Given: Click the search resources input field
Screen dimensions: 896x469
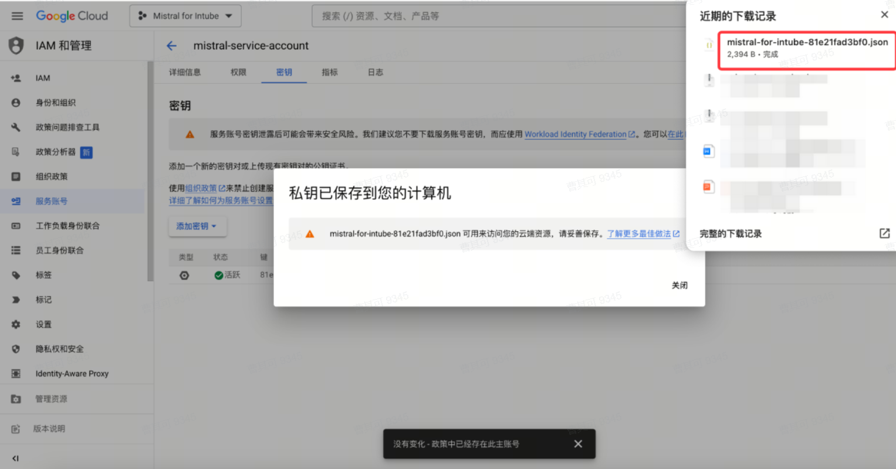Looking at the screenshot, I should tap(499, 16).
